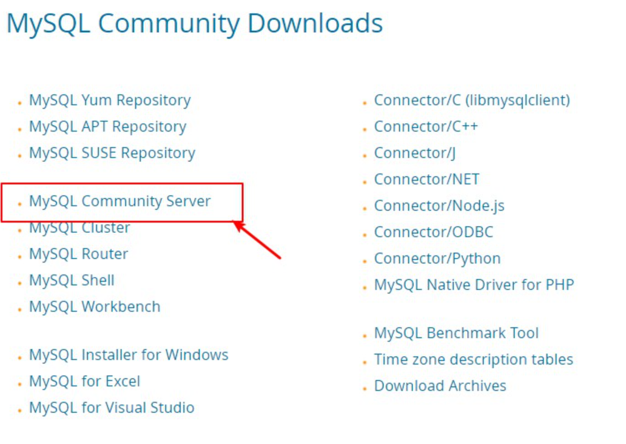Open the Connector/C++ link
This screenshot has height=444, width=626.
[426, 127]
